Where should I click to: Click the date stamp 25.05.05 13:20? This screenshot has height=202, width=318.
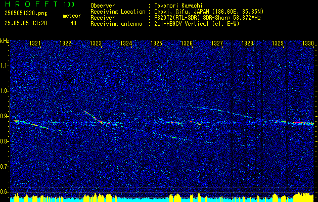tap(26, 23)
